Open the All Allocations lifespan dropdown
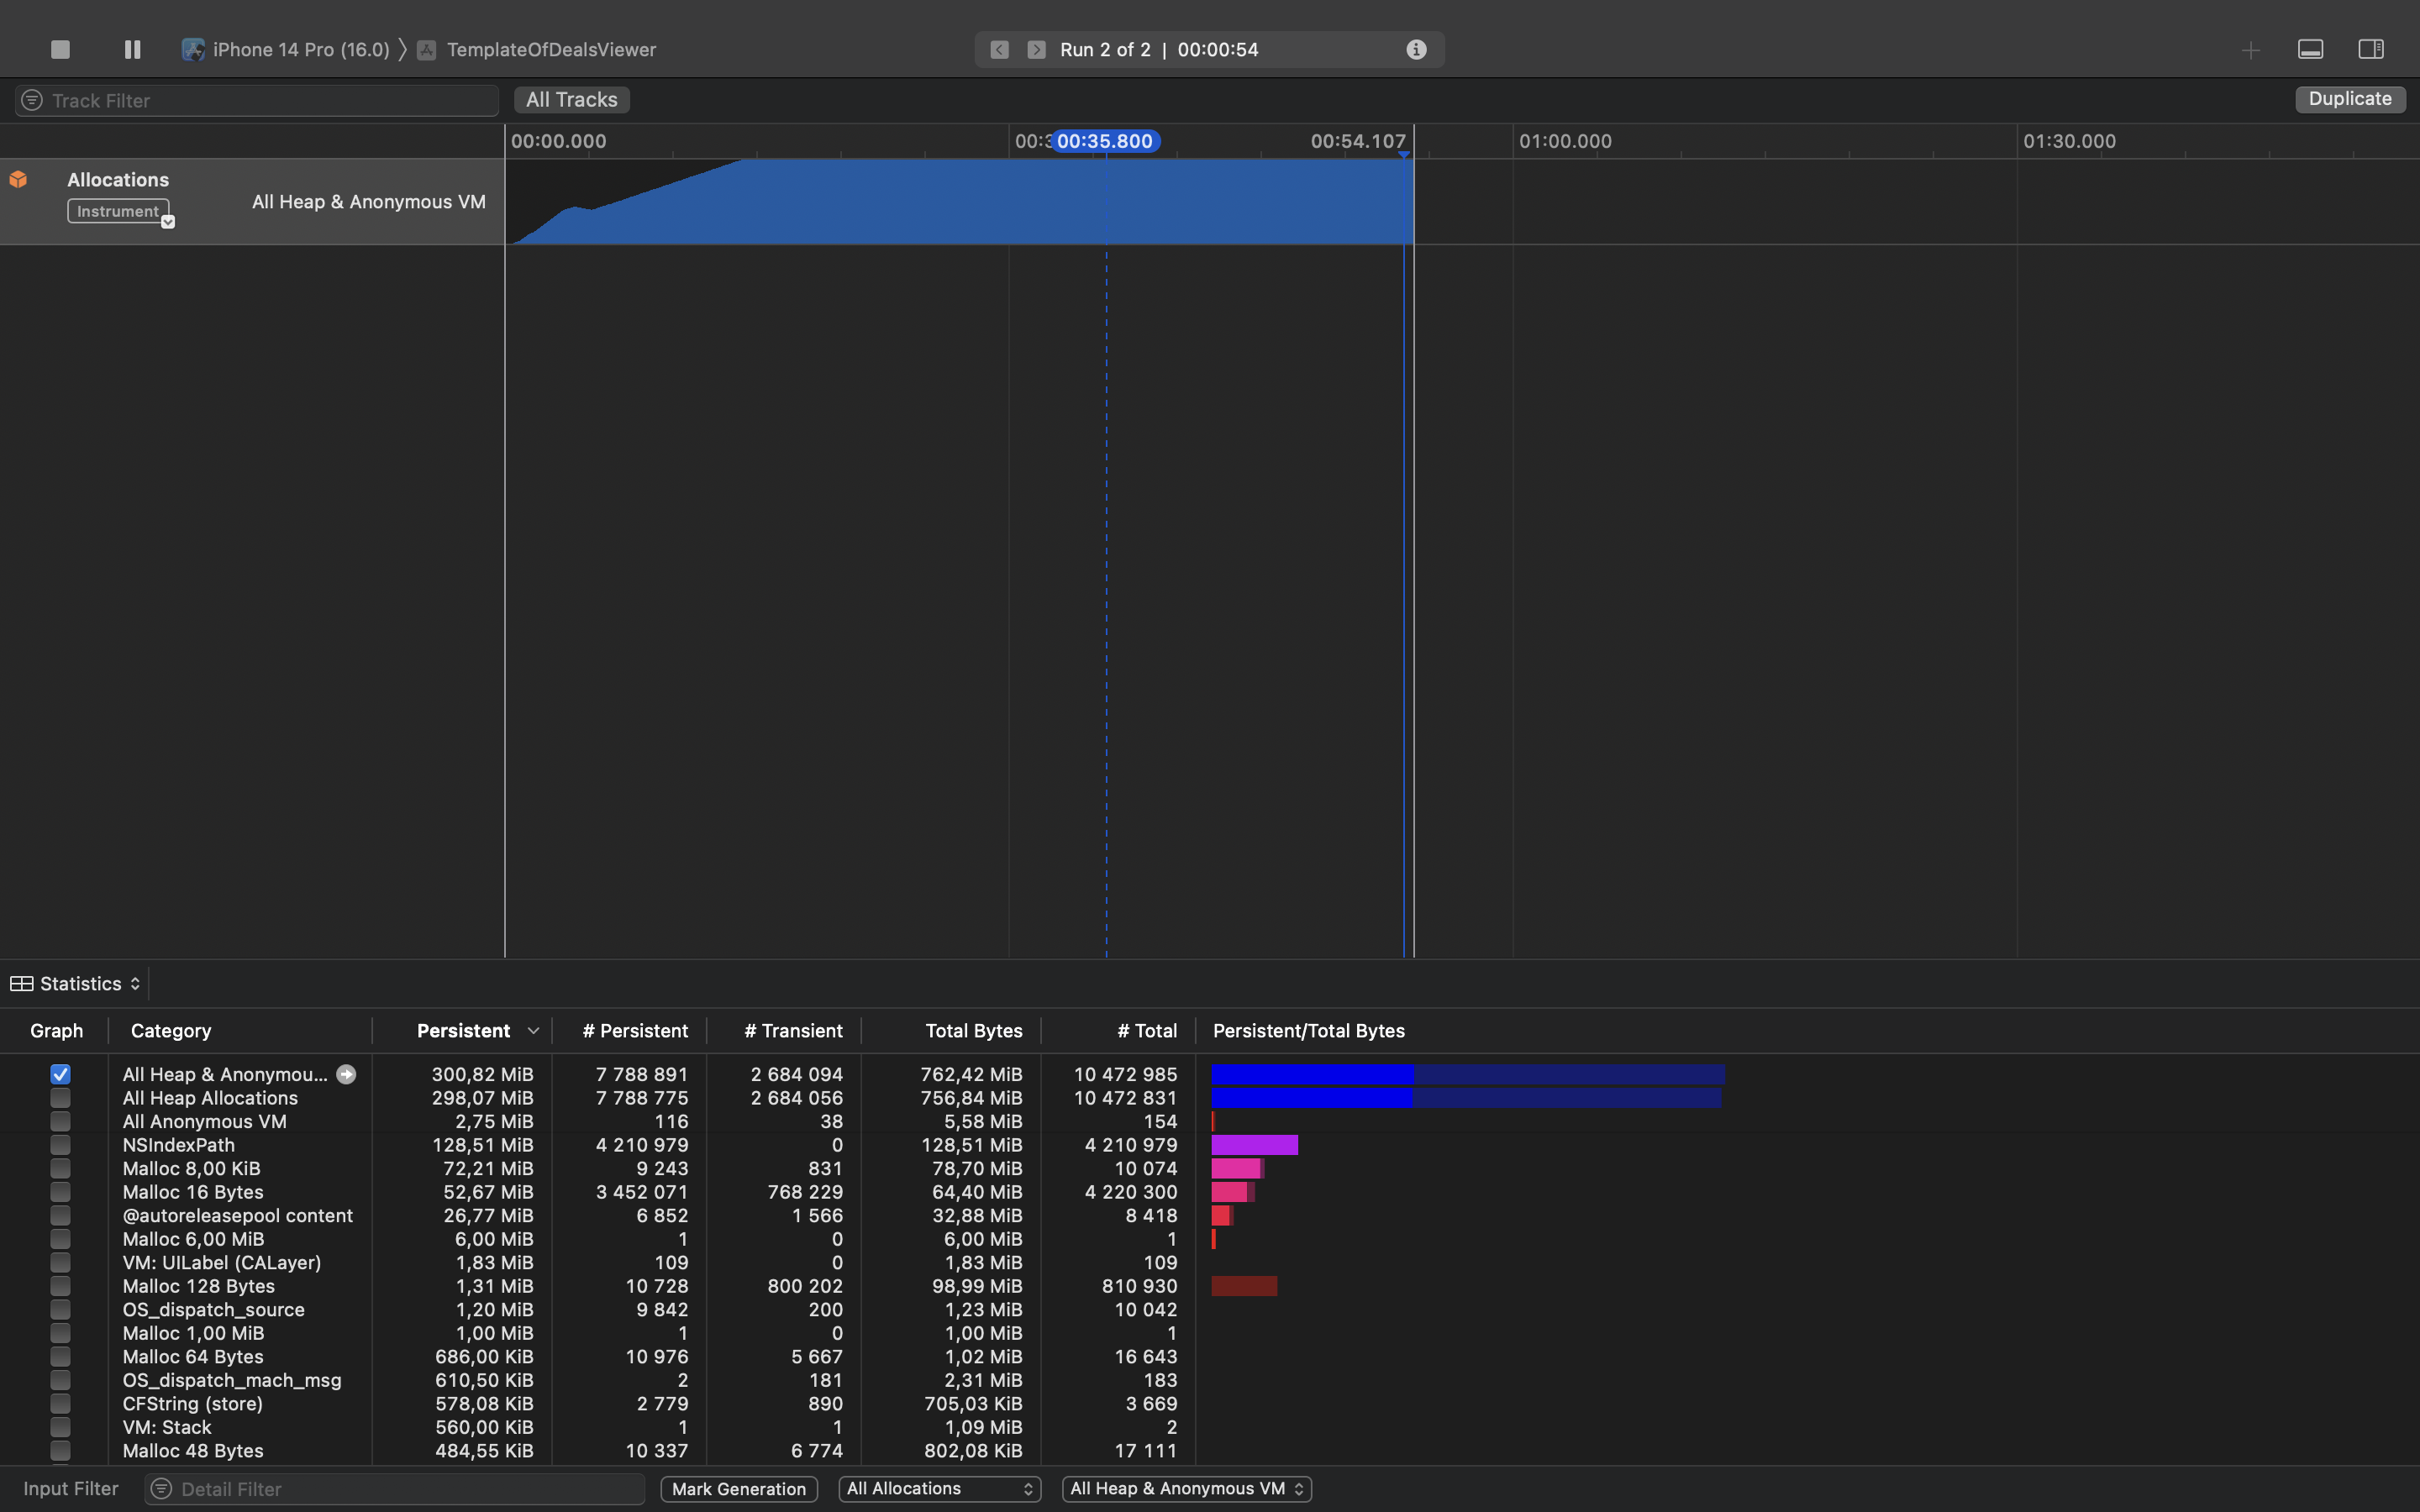Viewport: 2420px width, 1512px height. tap(939, 1488)
